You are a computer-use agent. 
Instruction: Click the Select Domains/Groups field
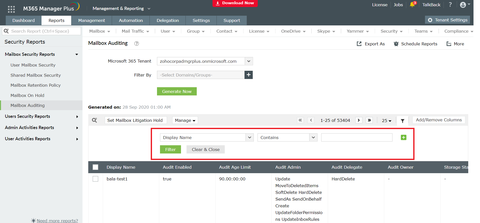201,75
